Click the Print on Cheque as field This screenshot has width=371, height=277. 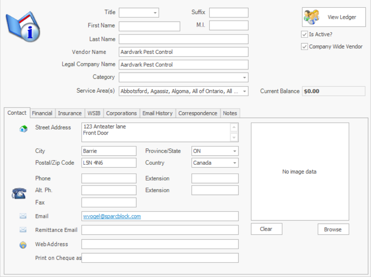(160, 258)
